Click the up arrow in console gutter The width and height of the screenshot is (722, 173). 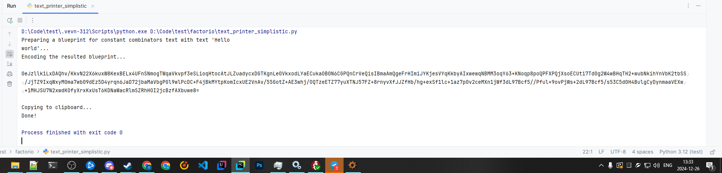(x=10, y=34)
